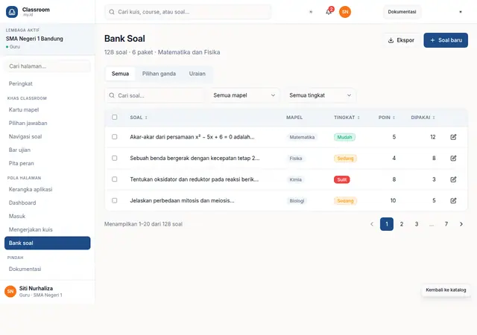This screenshot has height=335, width=477.
Task: Click the Siti Nurhaliza user name
Action: tap(36, 288)
